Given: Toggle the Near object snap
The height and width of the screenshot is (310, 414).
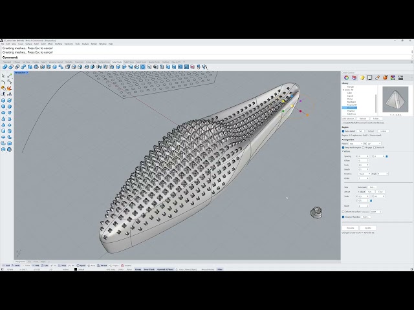Looking at the screenshot, I should 16,265.
